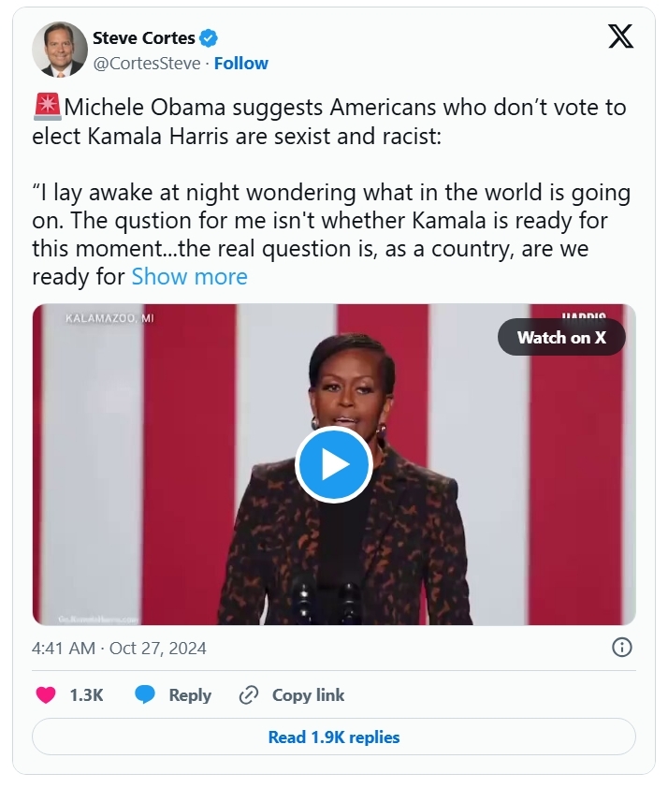
Task: Select the Copy link text
Action: click(x=308, y=695)
